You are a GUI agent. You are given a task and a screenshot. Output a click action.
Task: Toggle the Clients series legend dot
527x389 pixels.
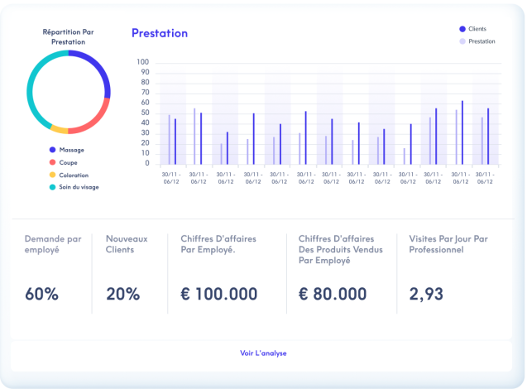[462, 29]
